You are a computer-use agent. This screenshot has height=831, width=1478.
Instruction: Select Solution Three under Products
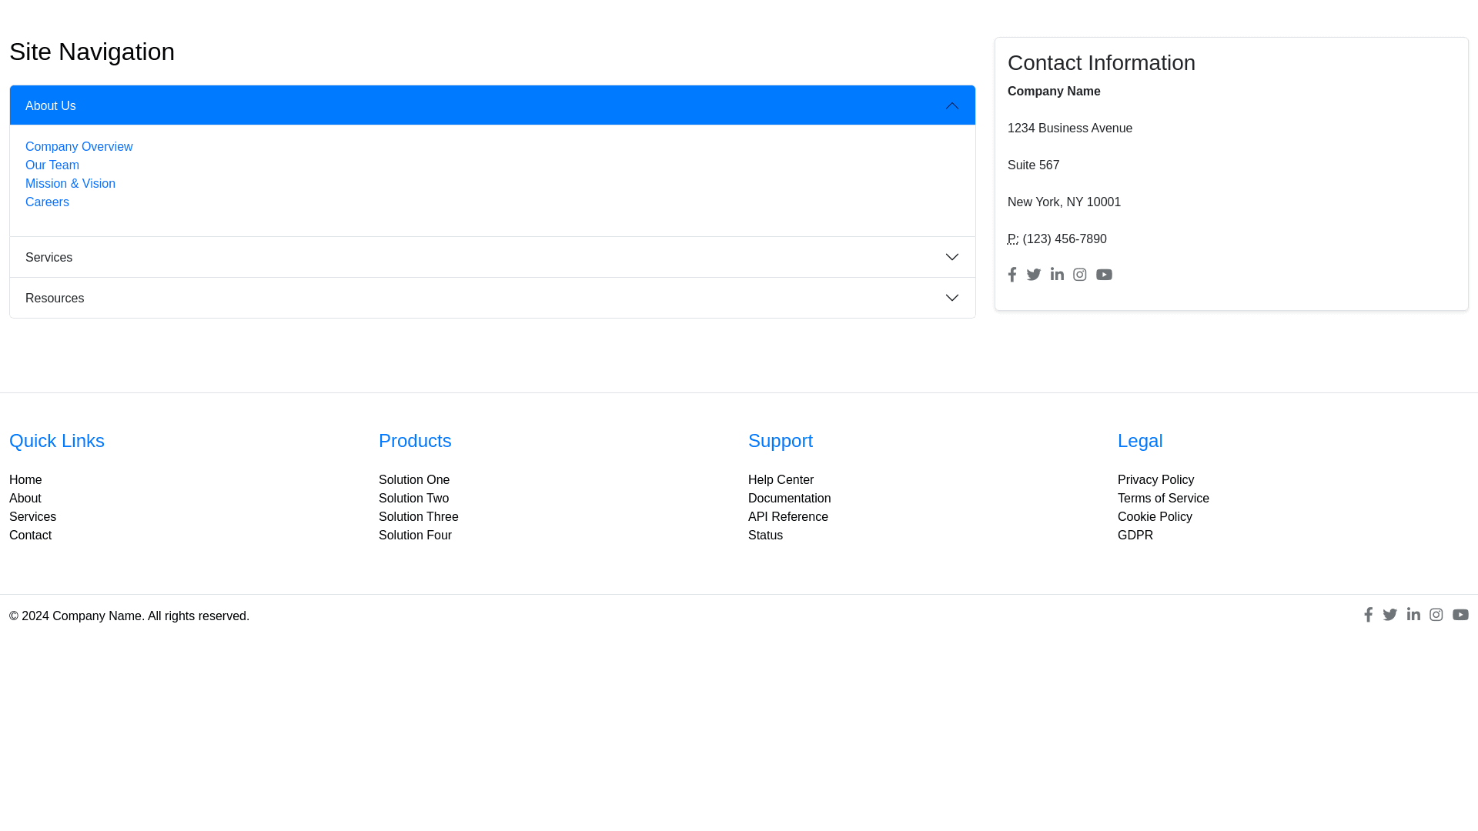coord(418,516)
